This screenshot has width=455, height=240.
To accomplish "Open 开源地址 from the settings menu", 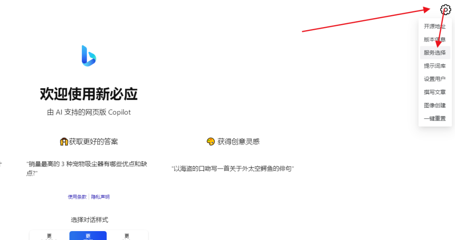I will point(435,26).
